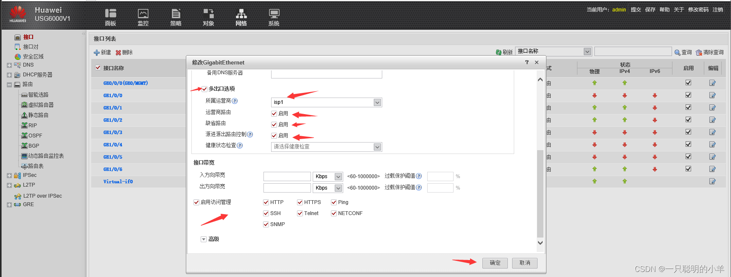Toggle the 启用访问管理 checkbox
The height and width of the screenshot is (277, 731).
(196, 202)
